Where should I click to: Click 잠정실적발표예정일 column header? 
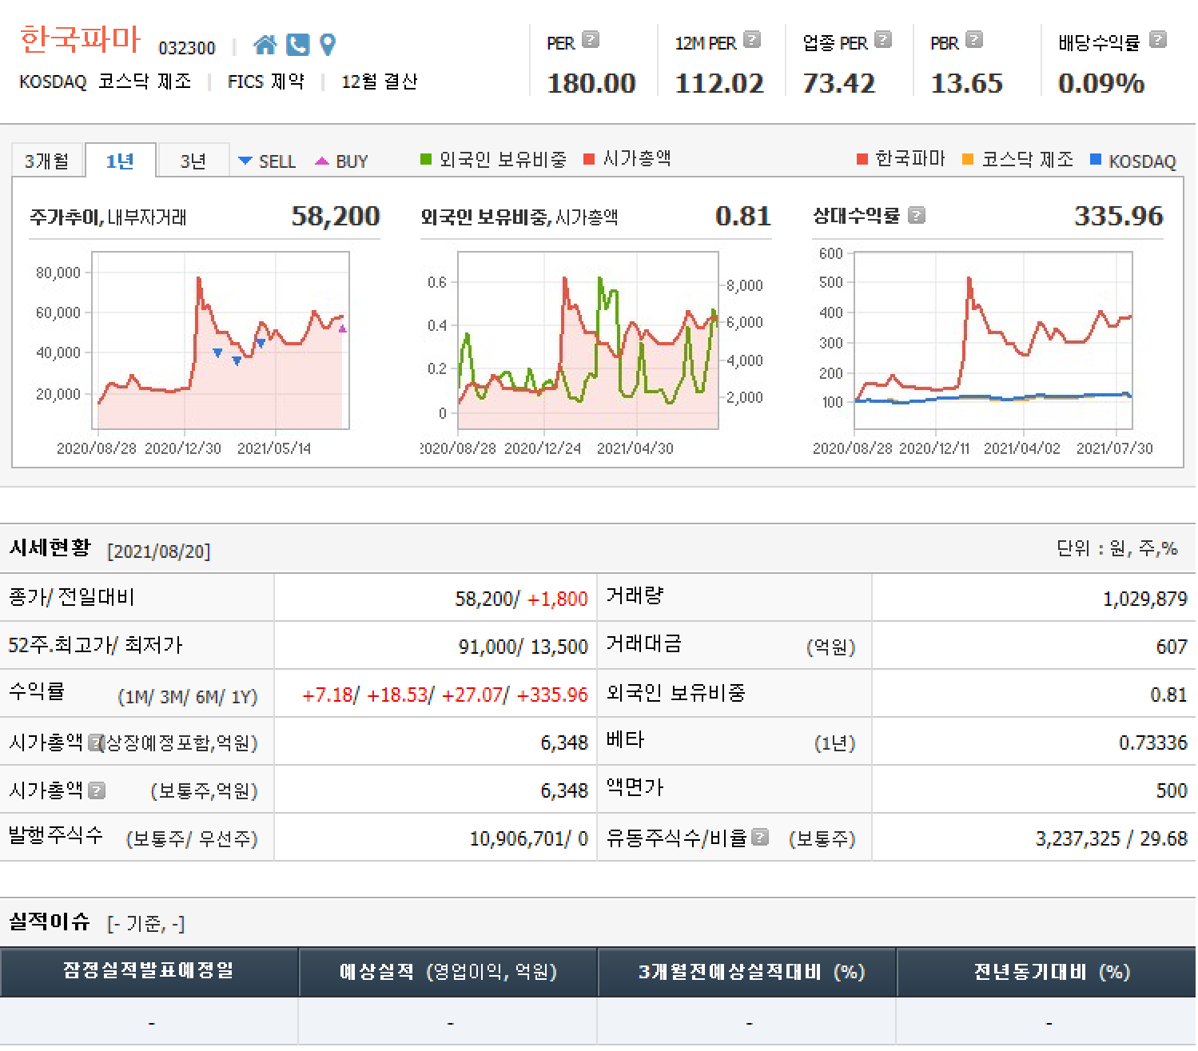coord(149,972)
